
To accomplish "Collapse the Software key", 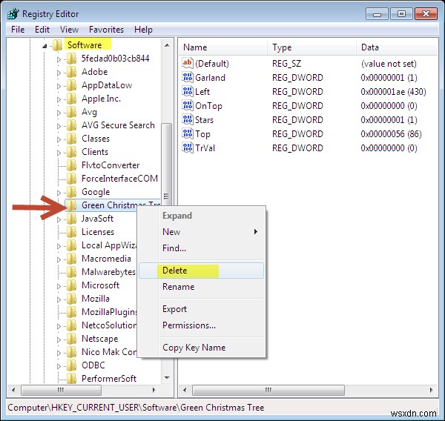I will click(44, 46).
